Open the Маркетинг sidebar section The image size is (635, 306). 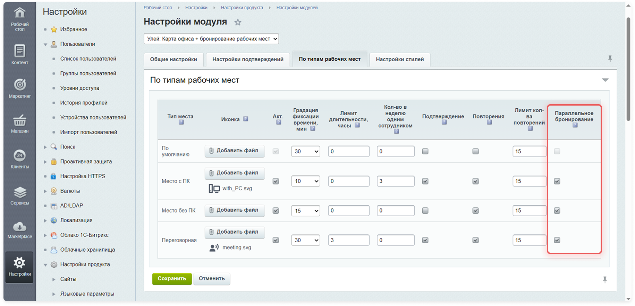[20, 89]
